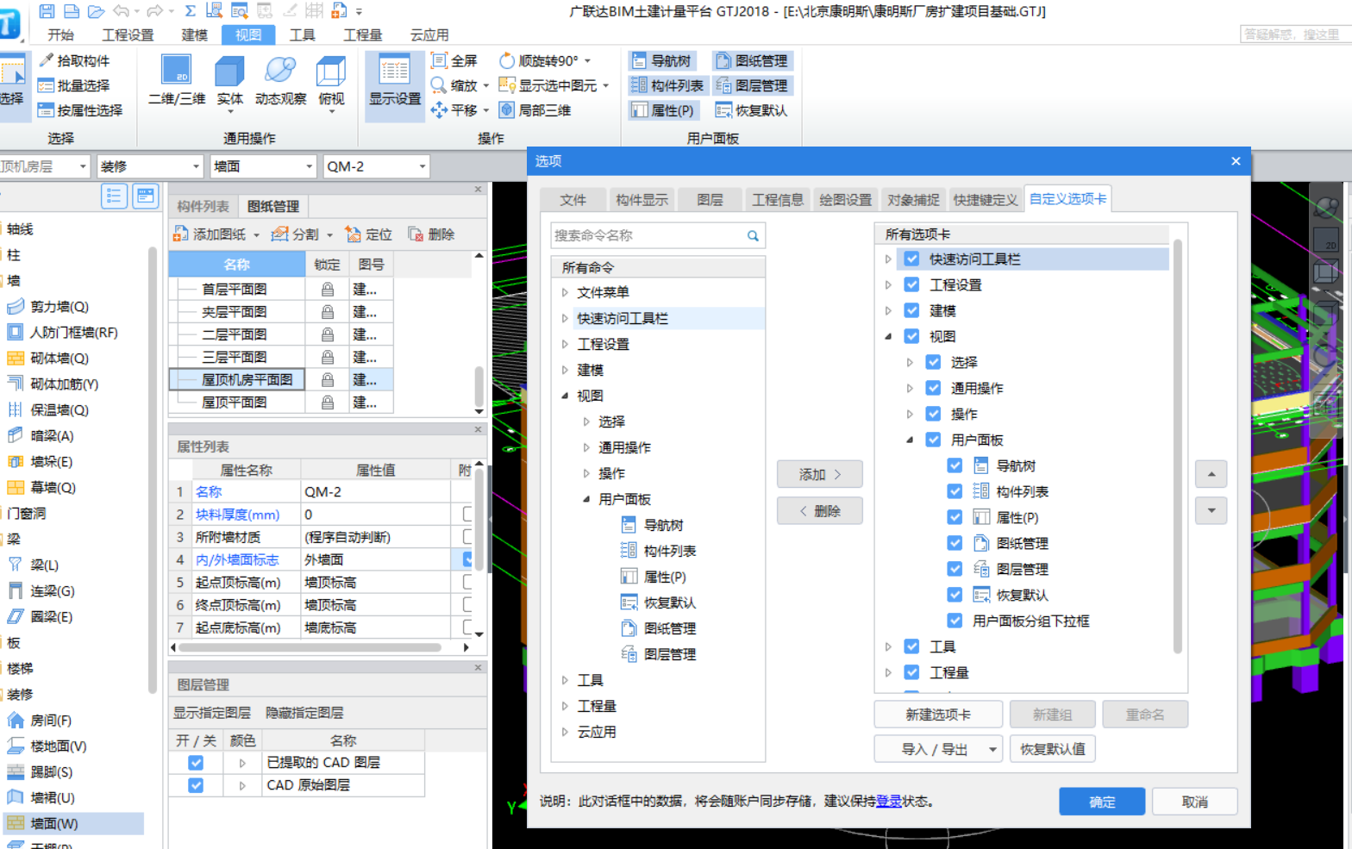1352x849 pixels.
Task: Click 恢复默认 in user panel ribbon group
Action: coord(752,110)
